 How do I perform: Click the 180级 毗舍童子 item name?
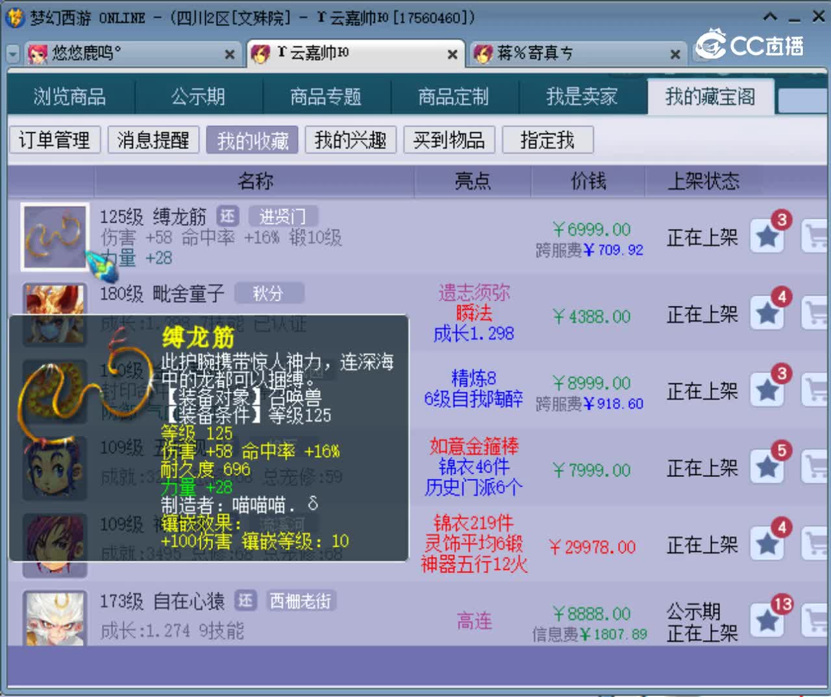click(162, 293)
